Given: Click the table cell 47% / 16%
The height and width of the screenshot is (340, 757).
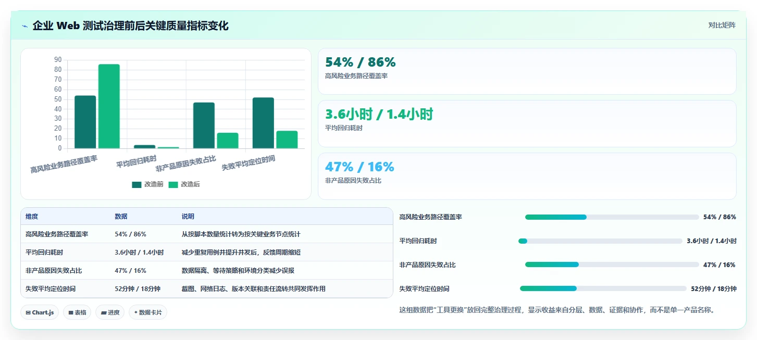Looking at the screenshot, I should (130, 271).
